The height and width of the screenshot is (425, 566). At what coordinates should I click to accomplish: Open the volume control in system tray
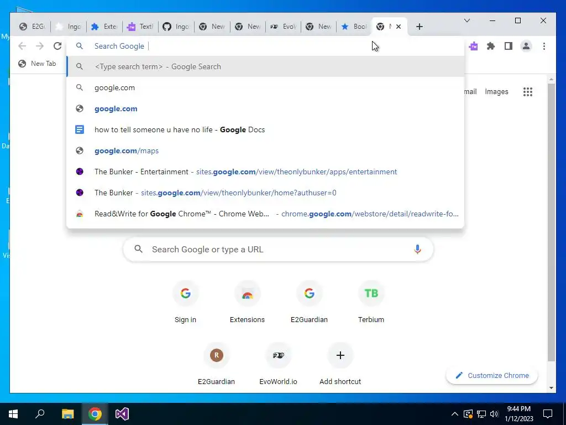494,414
